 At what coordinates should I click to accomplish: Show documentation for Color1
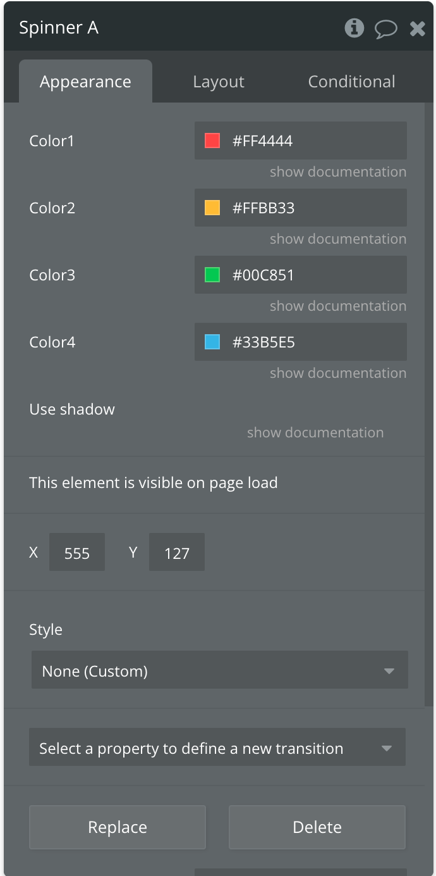pos(338,172)
